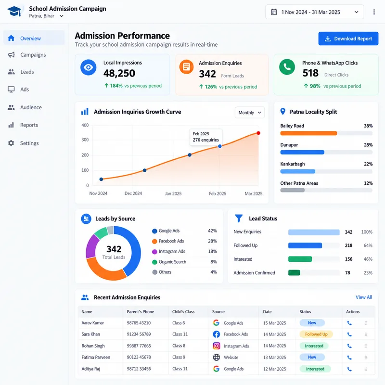Image resolution: width=385 pixels, height=385 pixels.
Task: Click the Admission Confirmed green bar
Action: click(294, 272)
